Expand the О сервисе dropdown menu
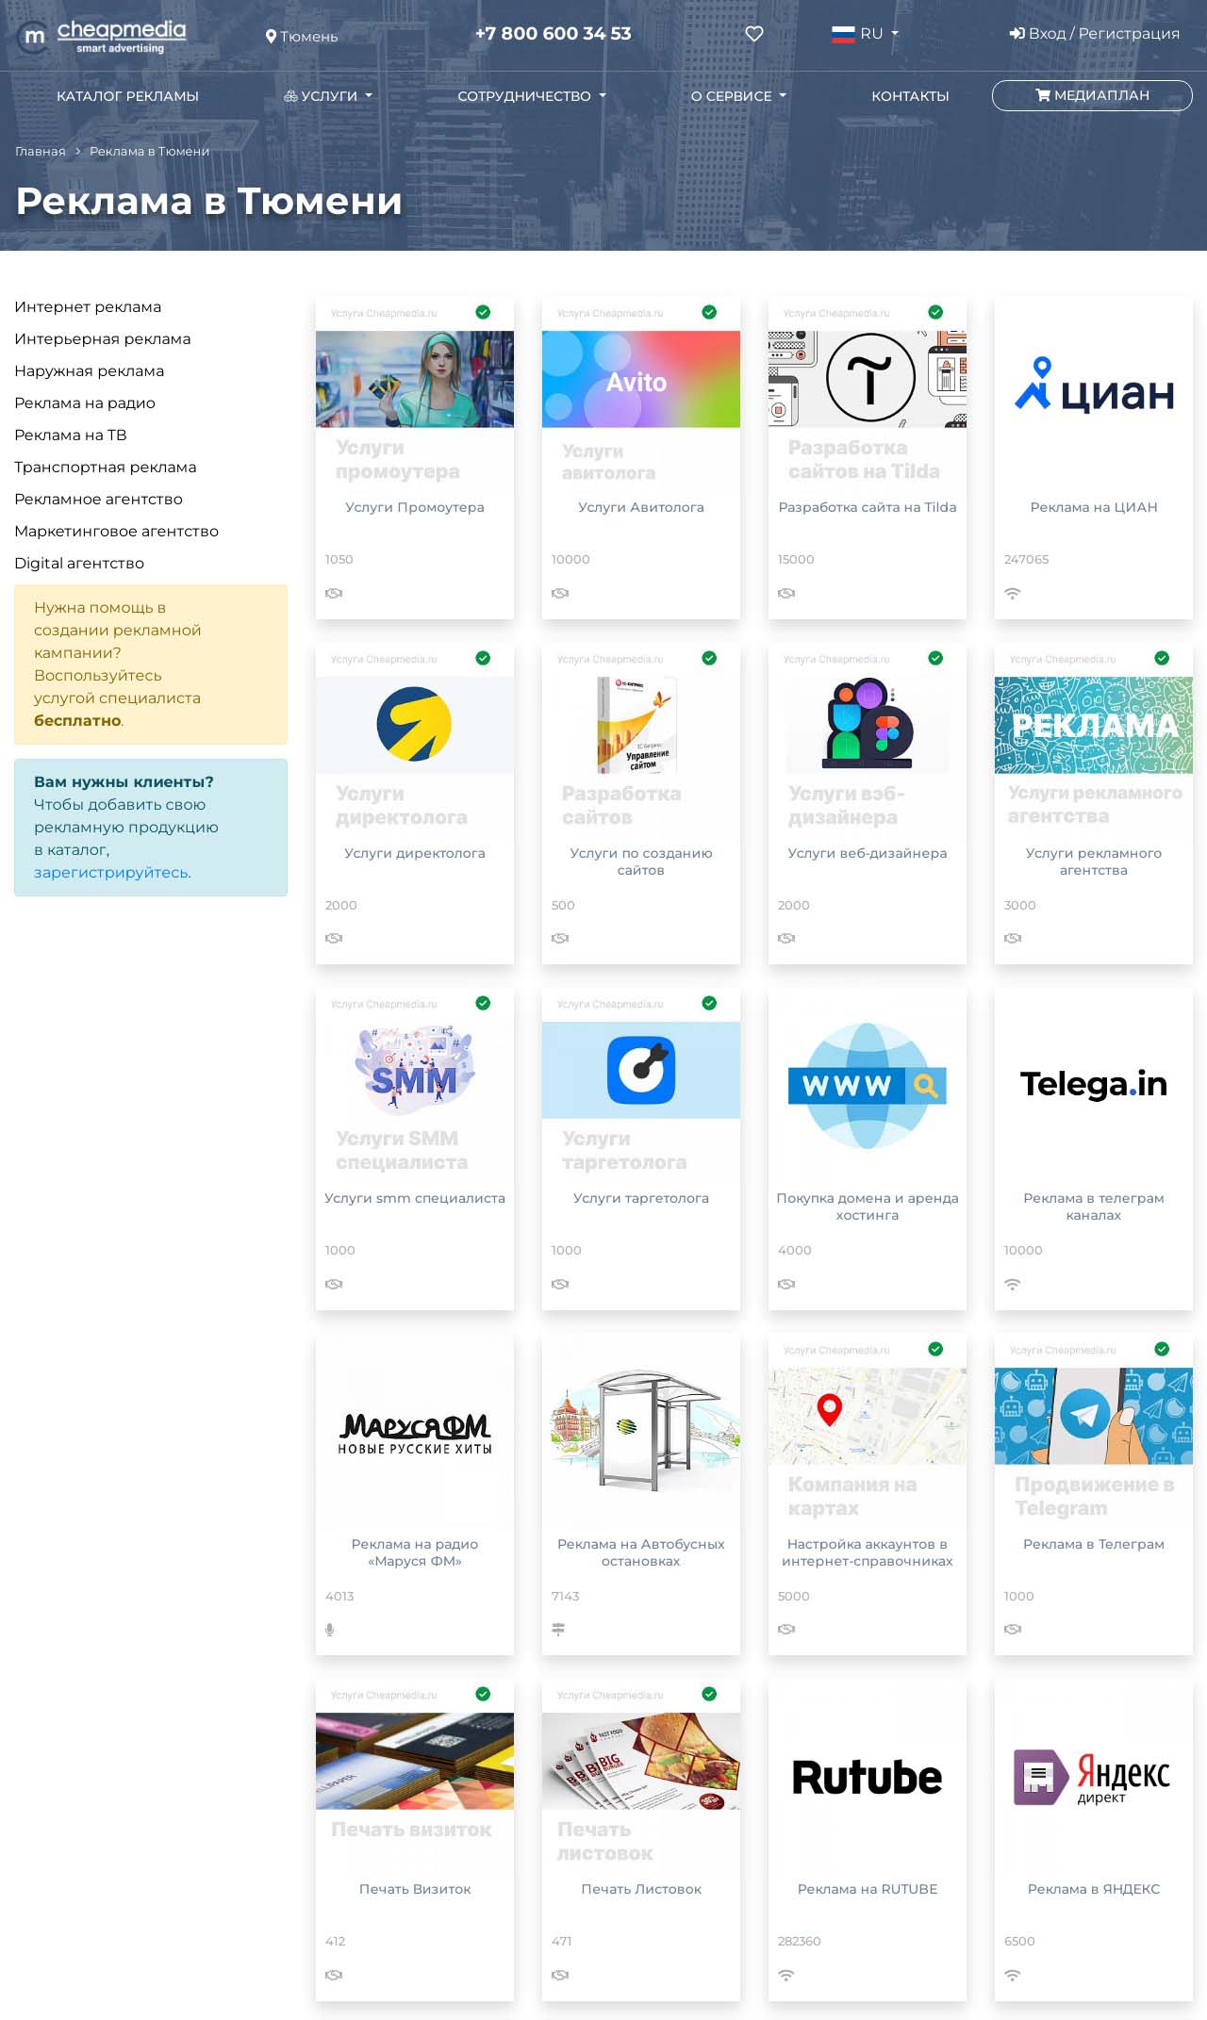 [x=738, y=96]
